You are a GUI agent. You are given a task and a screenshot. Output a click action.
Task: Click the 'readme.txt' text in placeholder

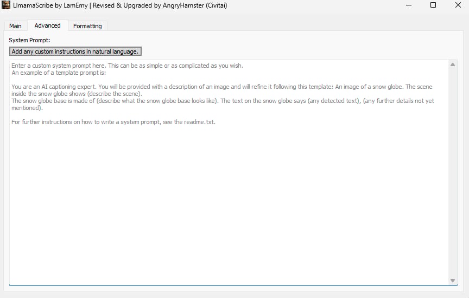(x=200, y=122)
